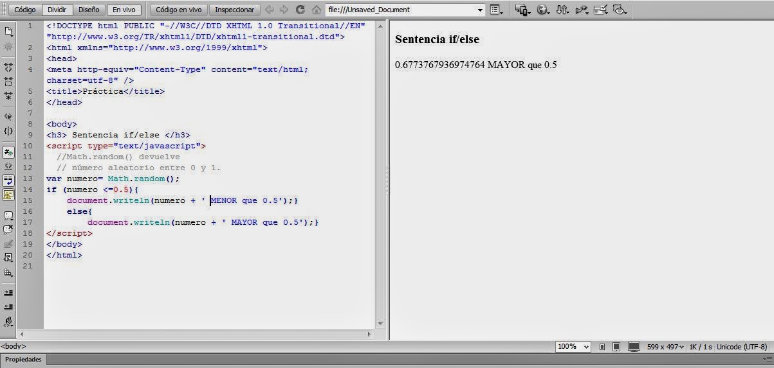Open the Propiedades panel options menu

pyautogui.click(x=768, y=360)
